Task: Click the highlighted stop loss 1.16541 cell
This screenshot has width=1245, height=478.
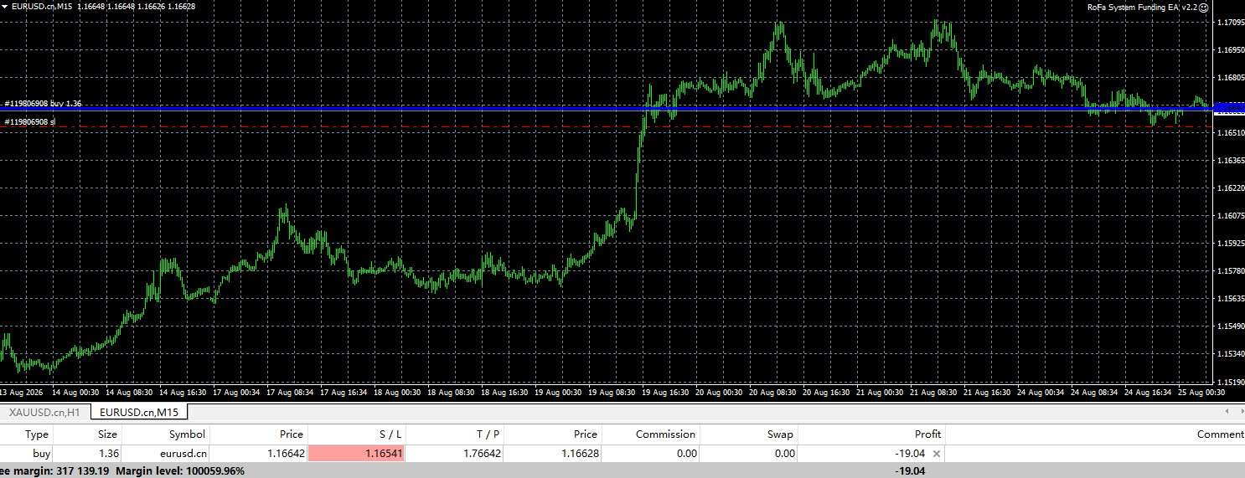Action: coord(357,454)
